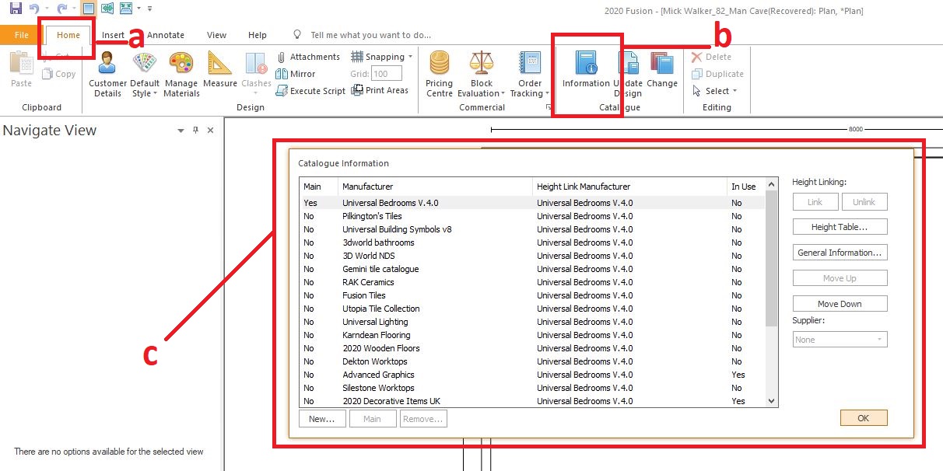Select 2020 Decorative Items UK row
Viewport: 943px width, 471px height.
[532, 401]
